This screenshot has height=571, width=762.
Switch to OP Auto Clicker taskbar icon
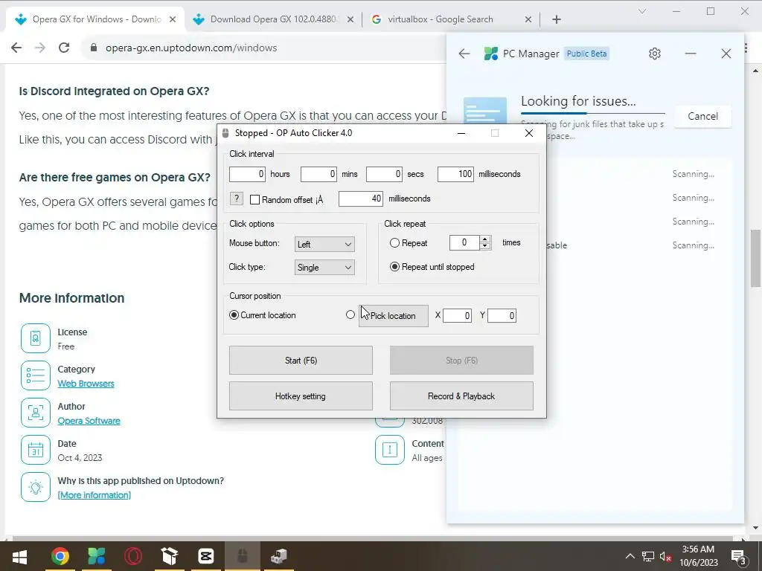[x=243, y=556]
